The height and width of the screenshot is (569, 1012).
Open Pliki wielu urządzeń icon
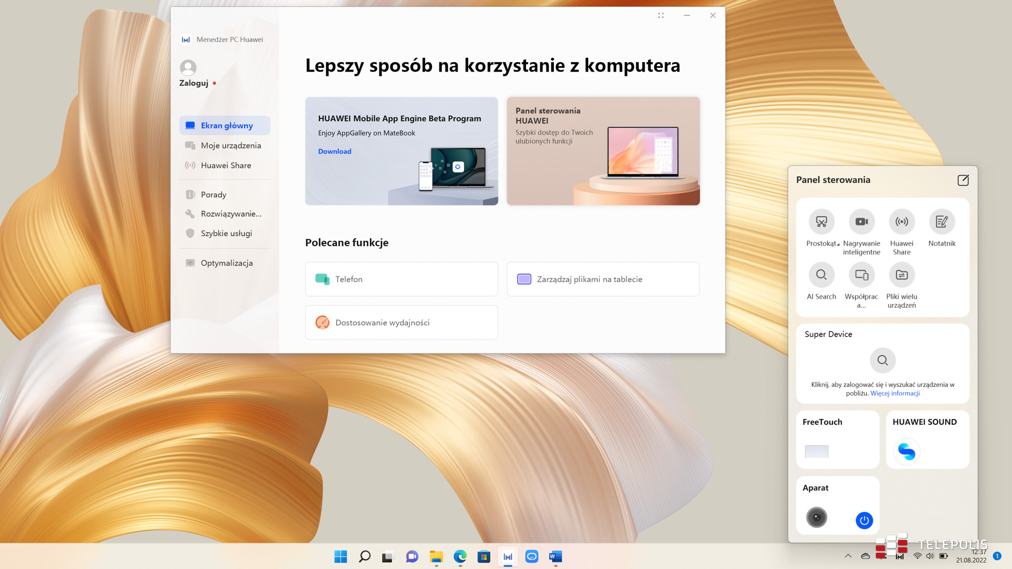(x=901, y=275)
